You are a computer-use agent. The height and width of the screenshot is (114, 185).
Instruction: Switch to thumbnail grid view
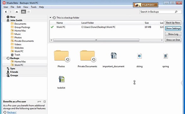pyautogui.click(x=23, y=12)
